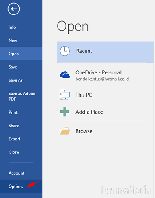
Task: Select Export in the sidebar
Action: [x=21, y=139]
